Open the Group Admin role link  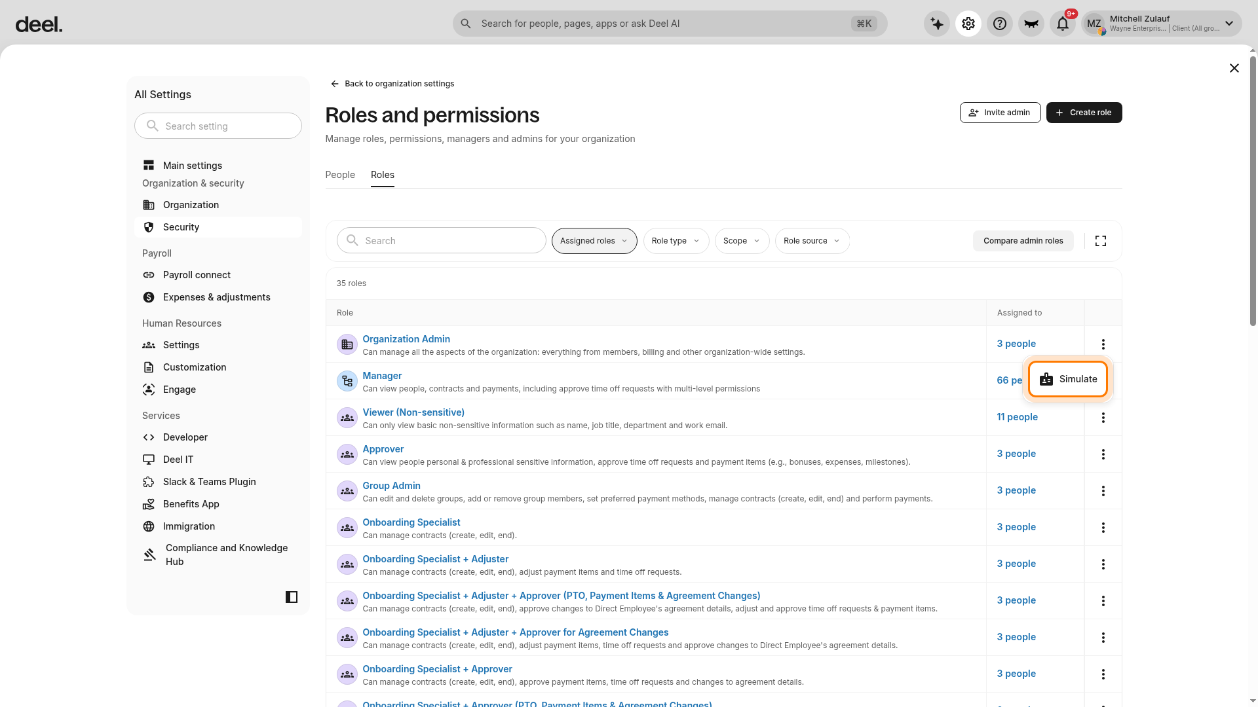pyautogui.click(x=391, y=486)
